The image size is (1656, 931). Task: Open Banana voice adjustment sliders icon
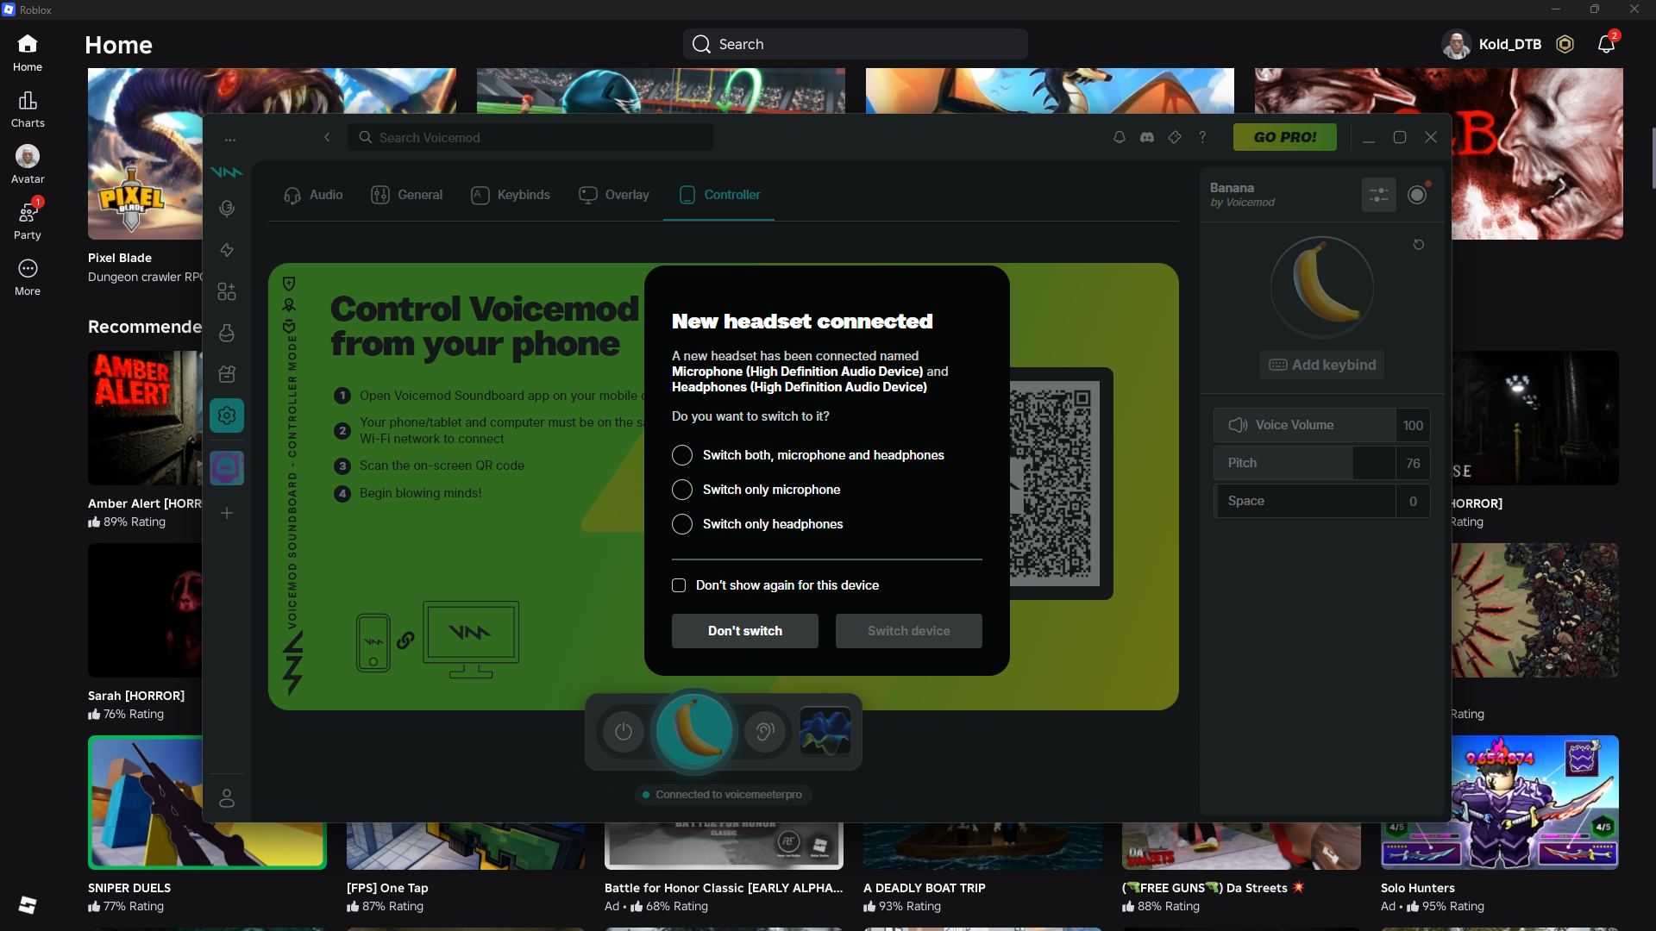pos(1379,195)
